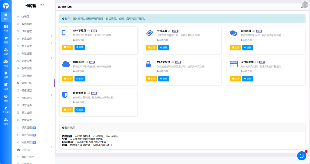Disable the 支付网关锁 plugin via 禁用

coord(235,79)
